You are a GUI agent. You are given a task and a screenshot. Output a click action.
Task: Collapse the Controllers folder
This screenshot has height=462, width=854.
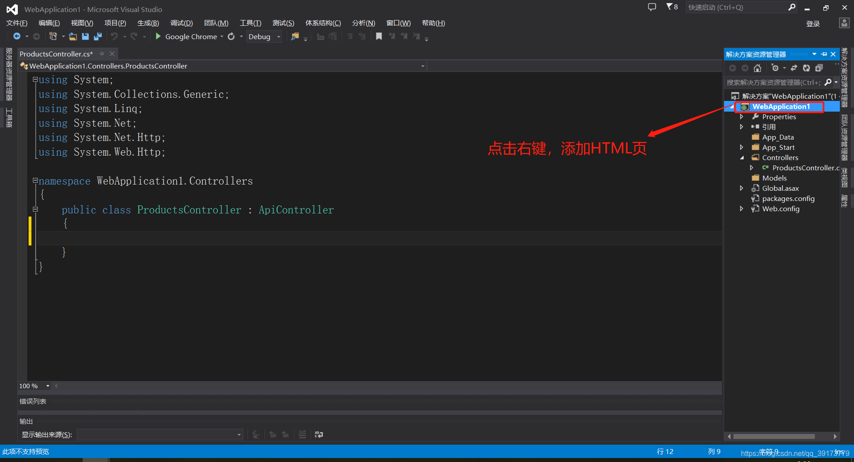click(x=741, y=157)
